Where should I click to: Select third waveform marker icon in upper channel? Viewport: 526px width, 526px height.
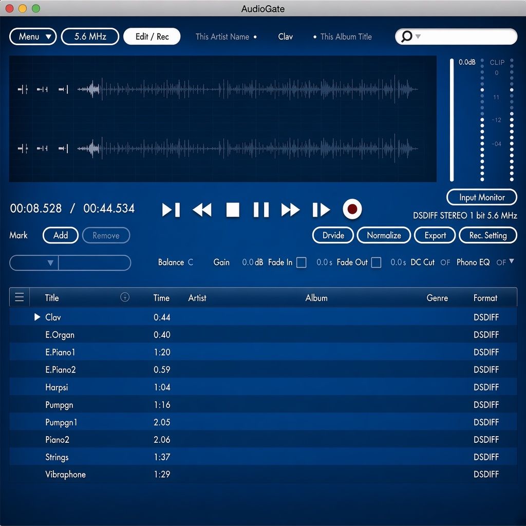coord(63,89)
